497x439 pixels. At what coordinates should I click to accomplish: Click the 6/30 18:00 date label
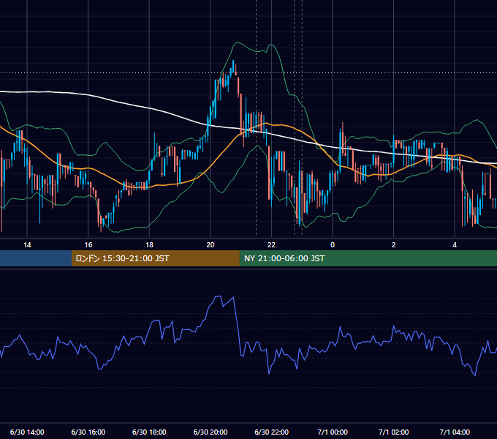[x=149, y=432]
